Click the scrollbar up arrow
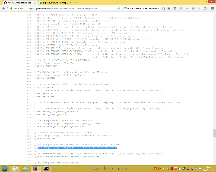The width and height of the screenshot is (216, 172). coord(215,13)
